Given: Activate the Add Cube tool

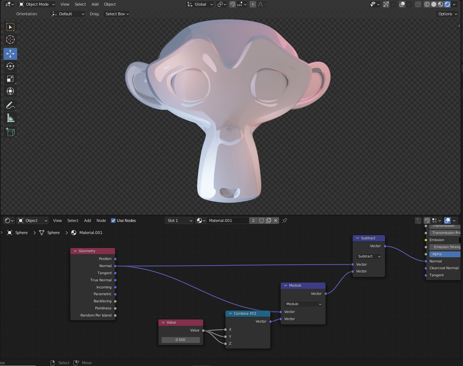Looking at the screenshot, I should (x=10, y=132).
